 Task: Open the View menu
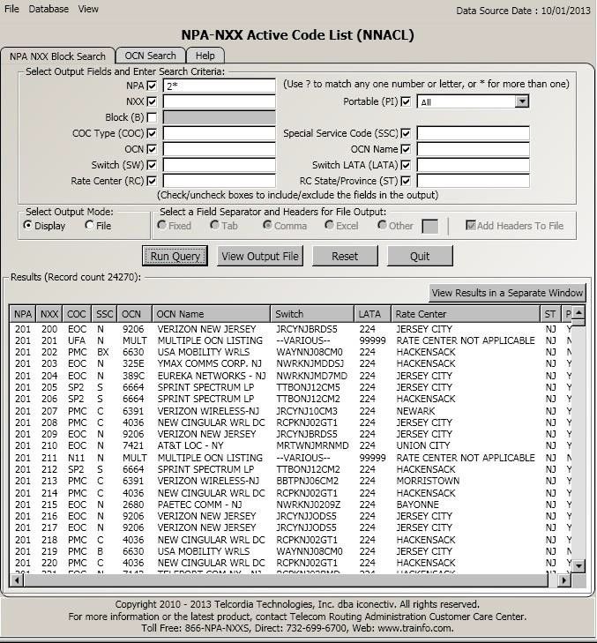click(x=88, y=9)
